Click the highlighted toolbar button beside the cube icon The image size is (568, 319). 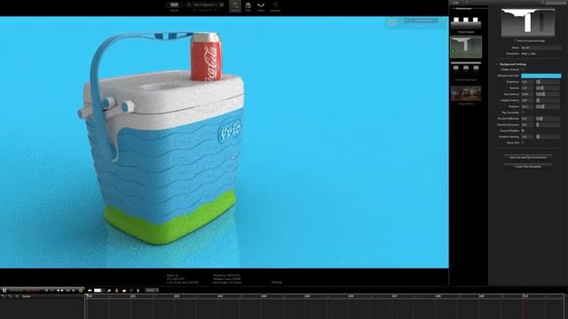coord(235,6)
